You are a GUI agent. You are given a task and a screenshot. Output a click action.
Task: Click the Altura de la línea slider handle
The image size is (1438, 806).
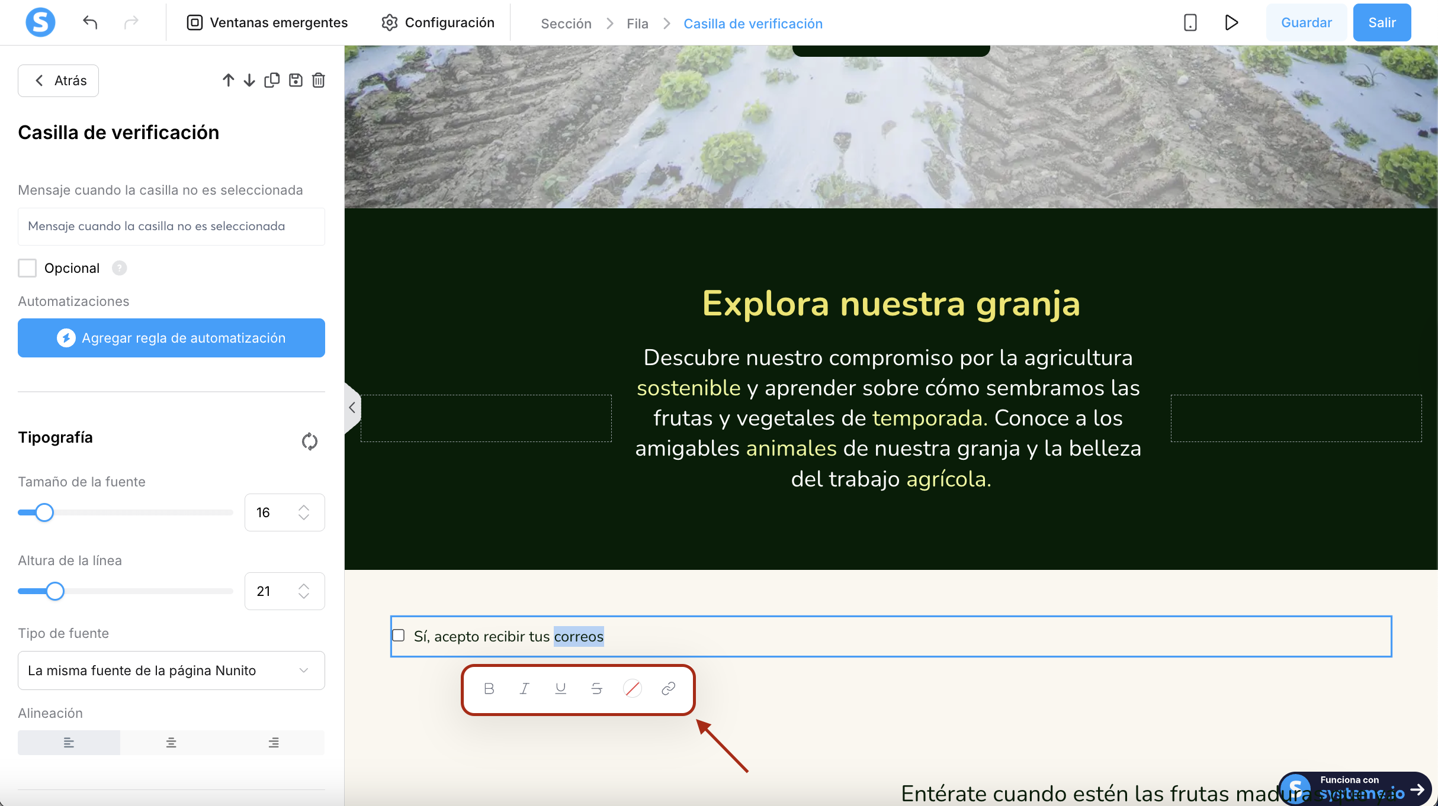[x=55, y=591]
